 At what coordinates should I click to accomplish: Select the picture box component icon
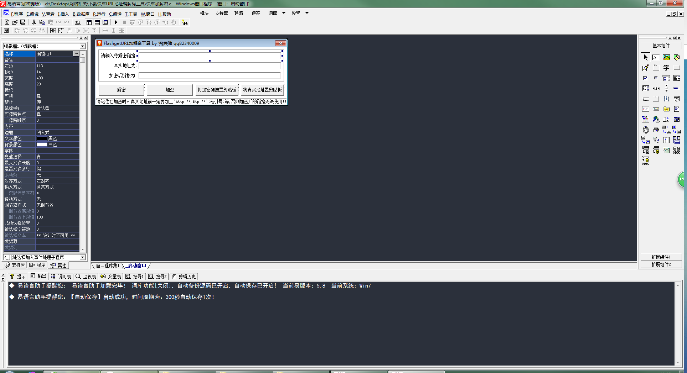tap(666, 57)
